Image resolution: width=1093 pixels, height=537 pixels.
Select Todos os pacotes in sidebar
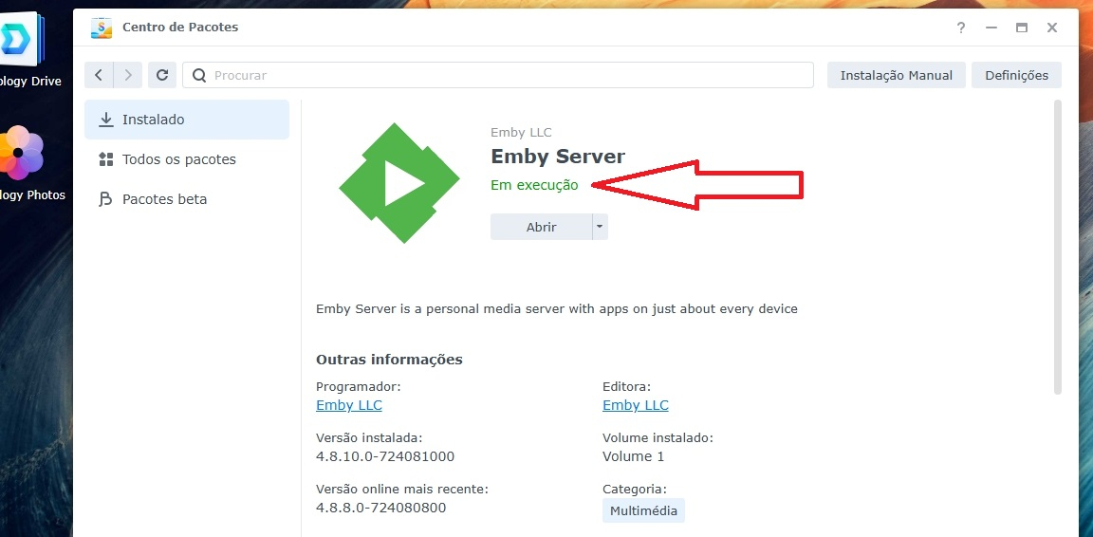pyautogui.click(x=187, y=159)
